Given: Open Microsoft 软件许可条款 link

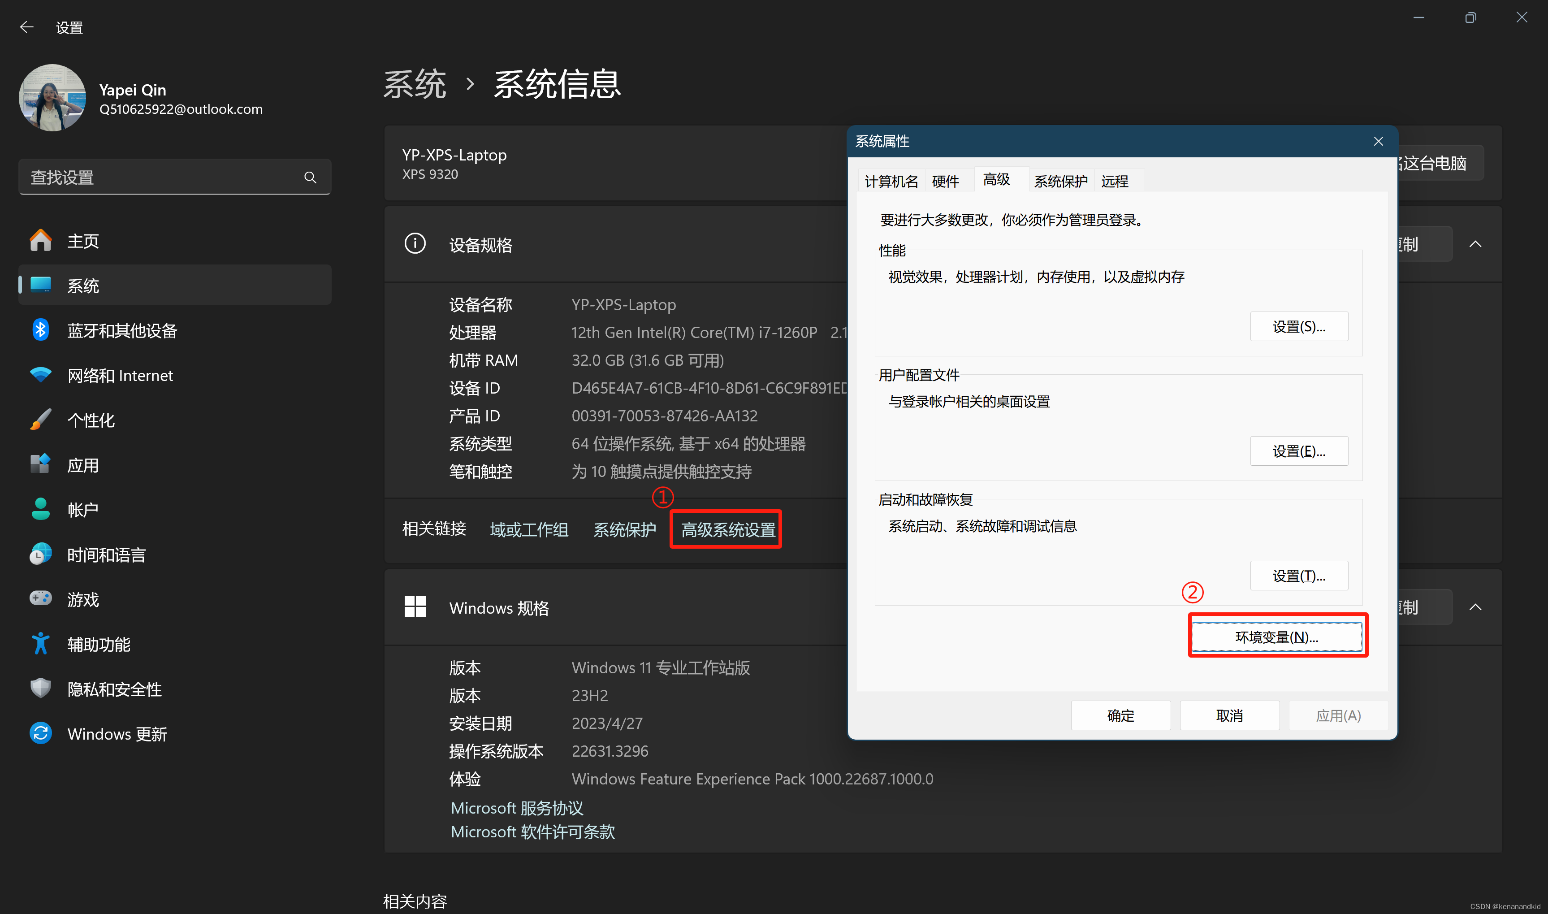Looking at the screenshot, I should click(x=532, y=832).
